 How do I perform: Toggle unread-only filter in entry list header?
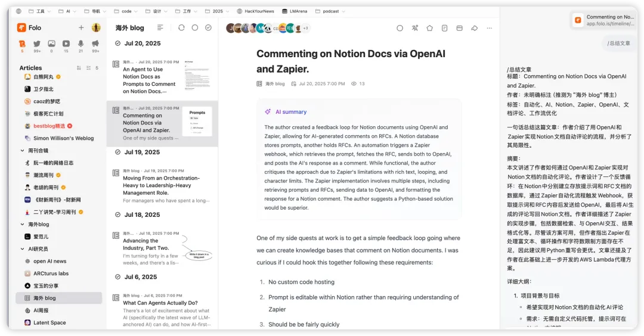tap(195, 27)
